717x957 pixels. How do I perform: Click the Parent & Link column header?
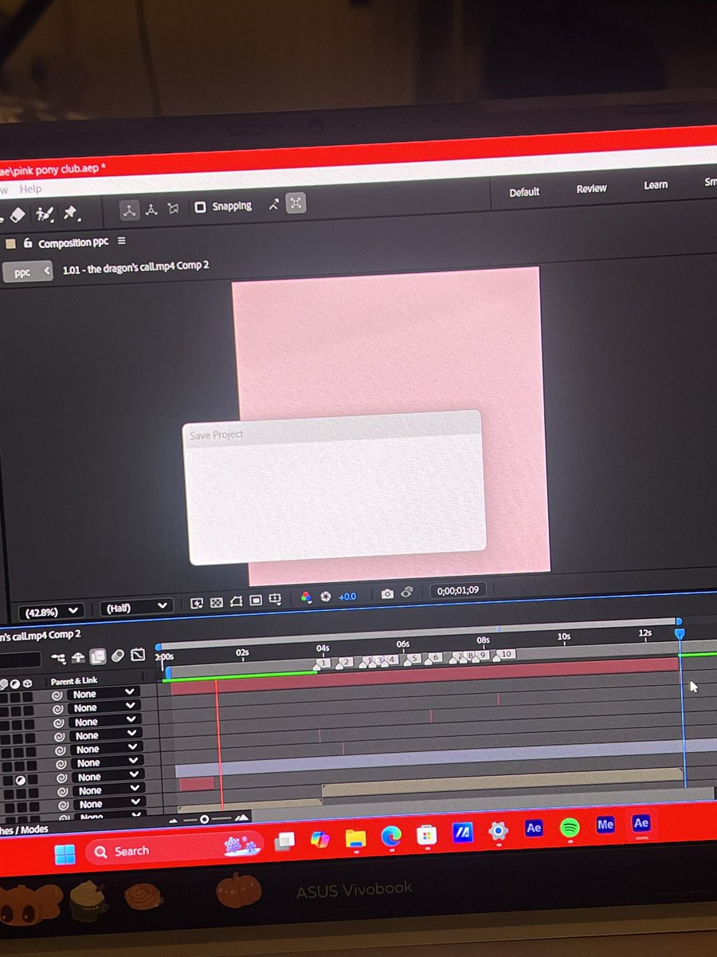73,681
